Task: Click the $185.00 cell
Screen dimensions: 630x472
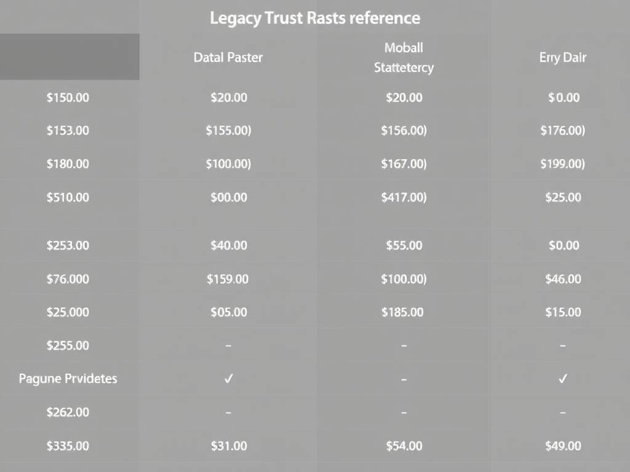Action: pos(404,312)
